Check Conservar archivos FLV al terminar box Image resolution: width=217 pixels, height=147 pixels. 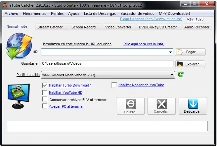45,99
